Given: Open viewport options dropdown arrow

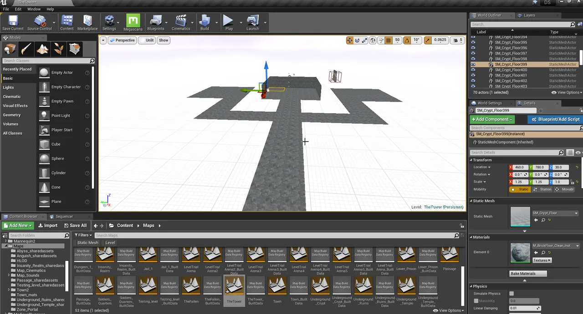Looking at the screenshot, I should 103,40.
